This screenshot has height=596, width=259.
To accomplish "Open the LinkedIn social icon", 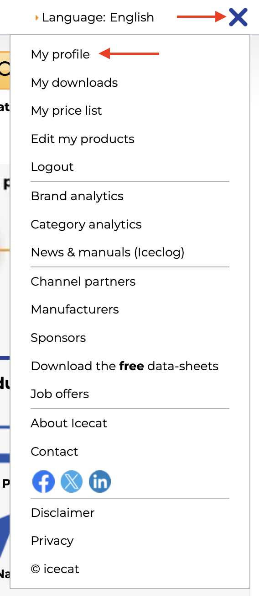I will pyautogui.click(x=100, y=482).
